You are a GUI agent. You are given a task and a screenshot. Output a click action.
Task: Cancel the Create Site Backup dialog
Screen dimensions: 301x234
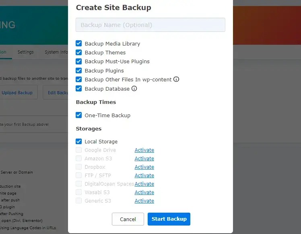pos(128,219)
